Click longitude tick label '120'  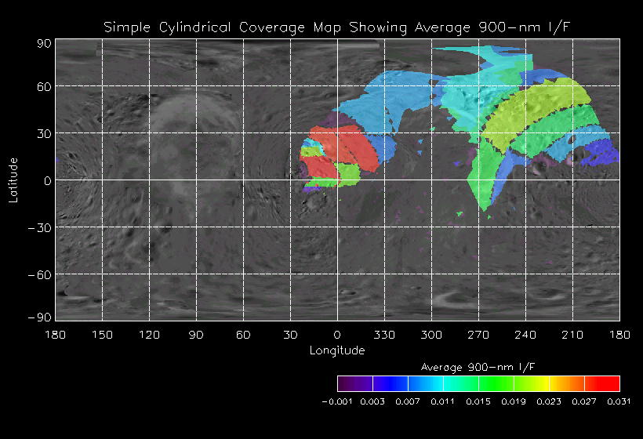pyautogui.click(x=149, y=335)
